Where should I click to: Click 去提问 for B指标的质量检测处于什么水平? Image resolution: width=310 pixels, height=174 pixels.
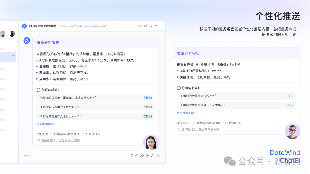click(289, 105)
